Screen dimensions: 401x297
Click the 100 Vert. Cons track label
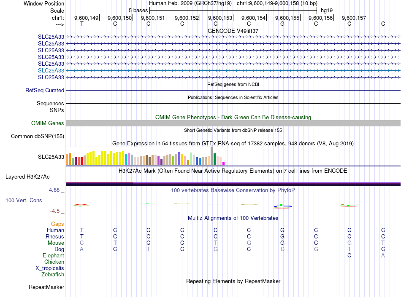[24, 200]
